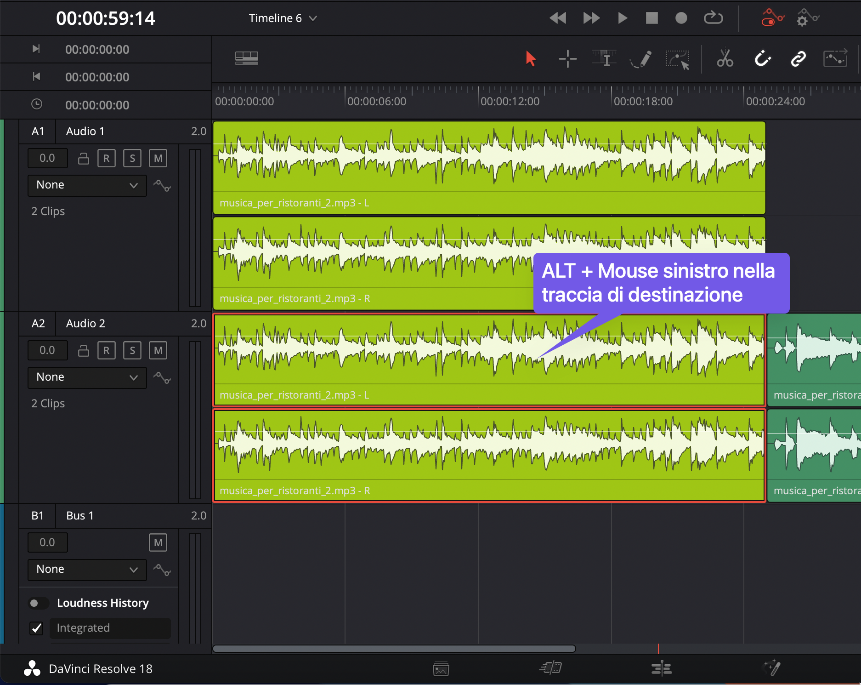Viewport: 861px width, 685px height.
Task: Select the A1 track header
Action: point(38,131)
